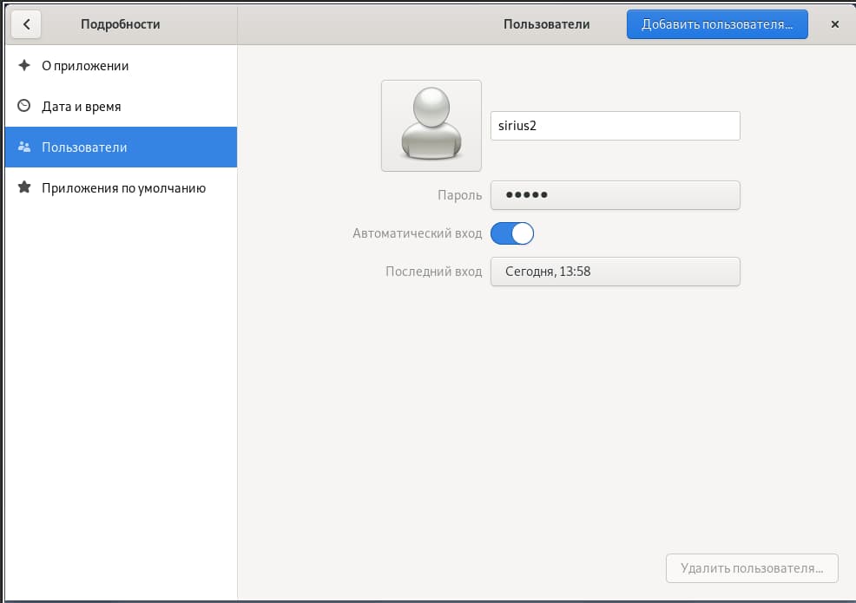
Task: Click the Последний вход label
Action: (x=433, y=272)
